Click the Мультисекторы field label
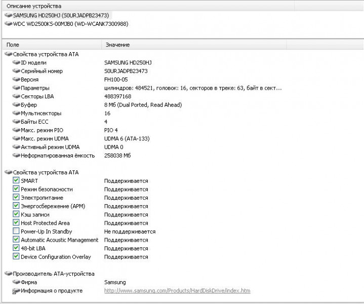 pos(41,113)
